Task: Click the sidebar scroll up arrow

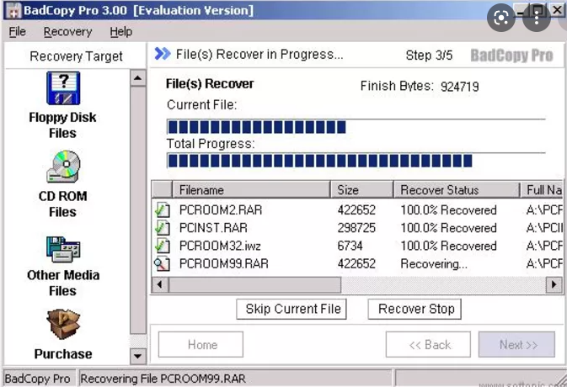Action: (x=138, y=78)
